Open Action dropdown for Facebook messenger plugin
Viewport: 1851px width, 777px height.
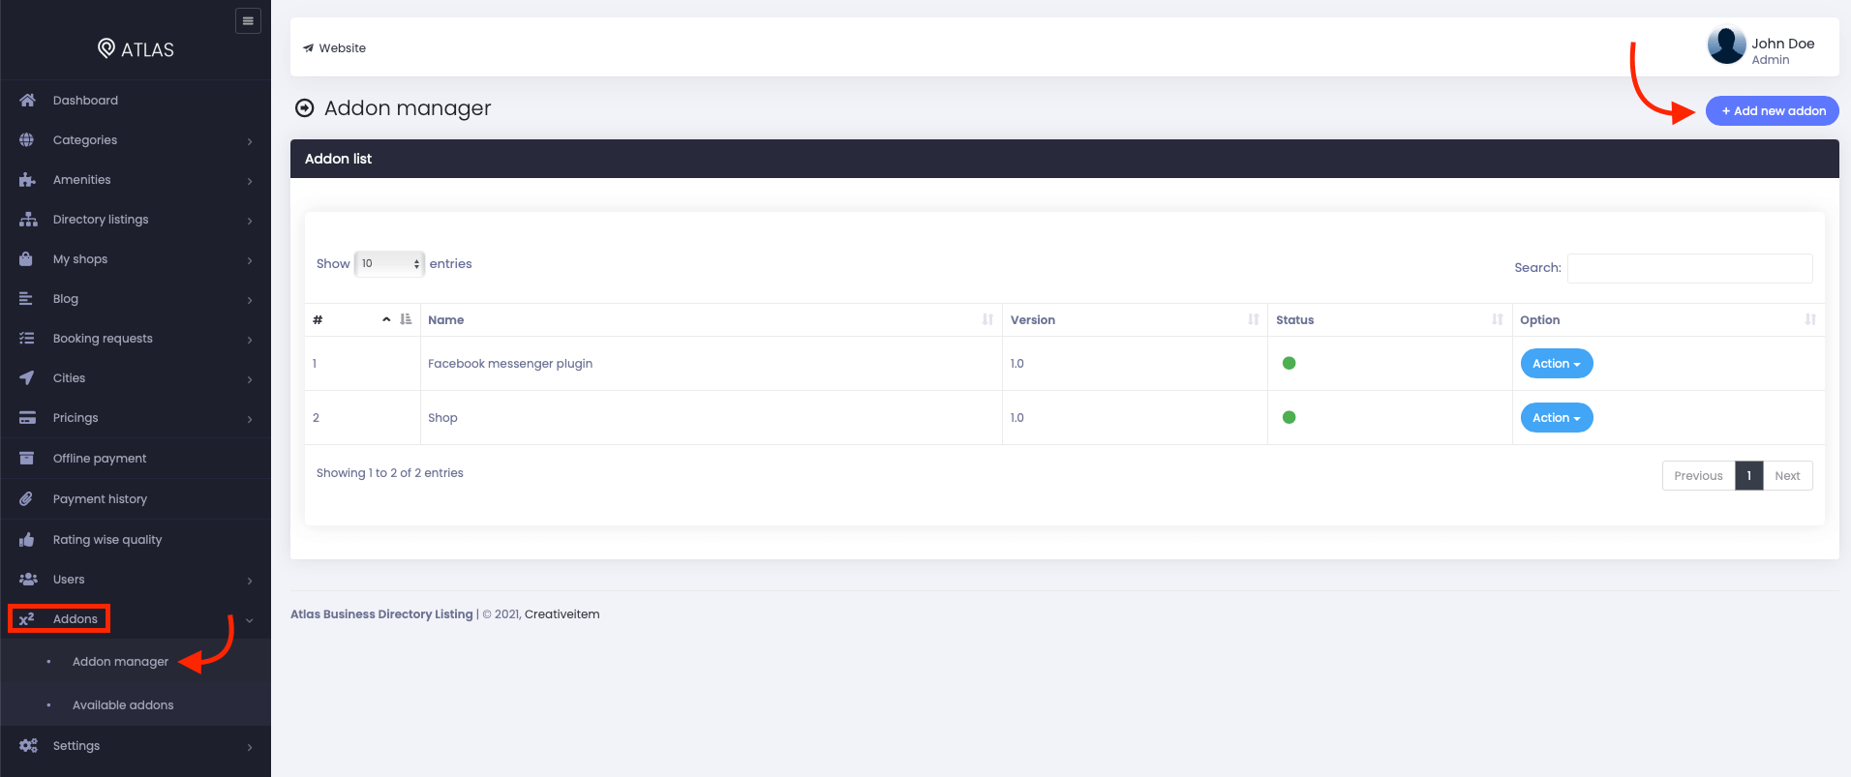(1557, 364)
